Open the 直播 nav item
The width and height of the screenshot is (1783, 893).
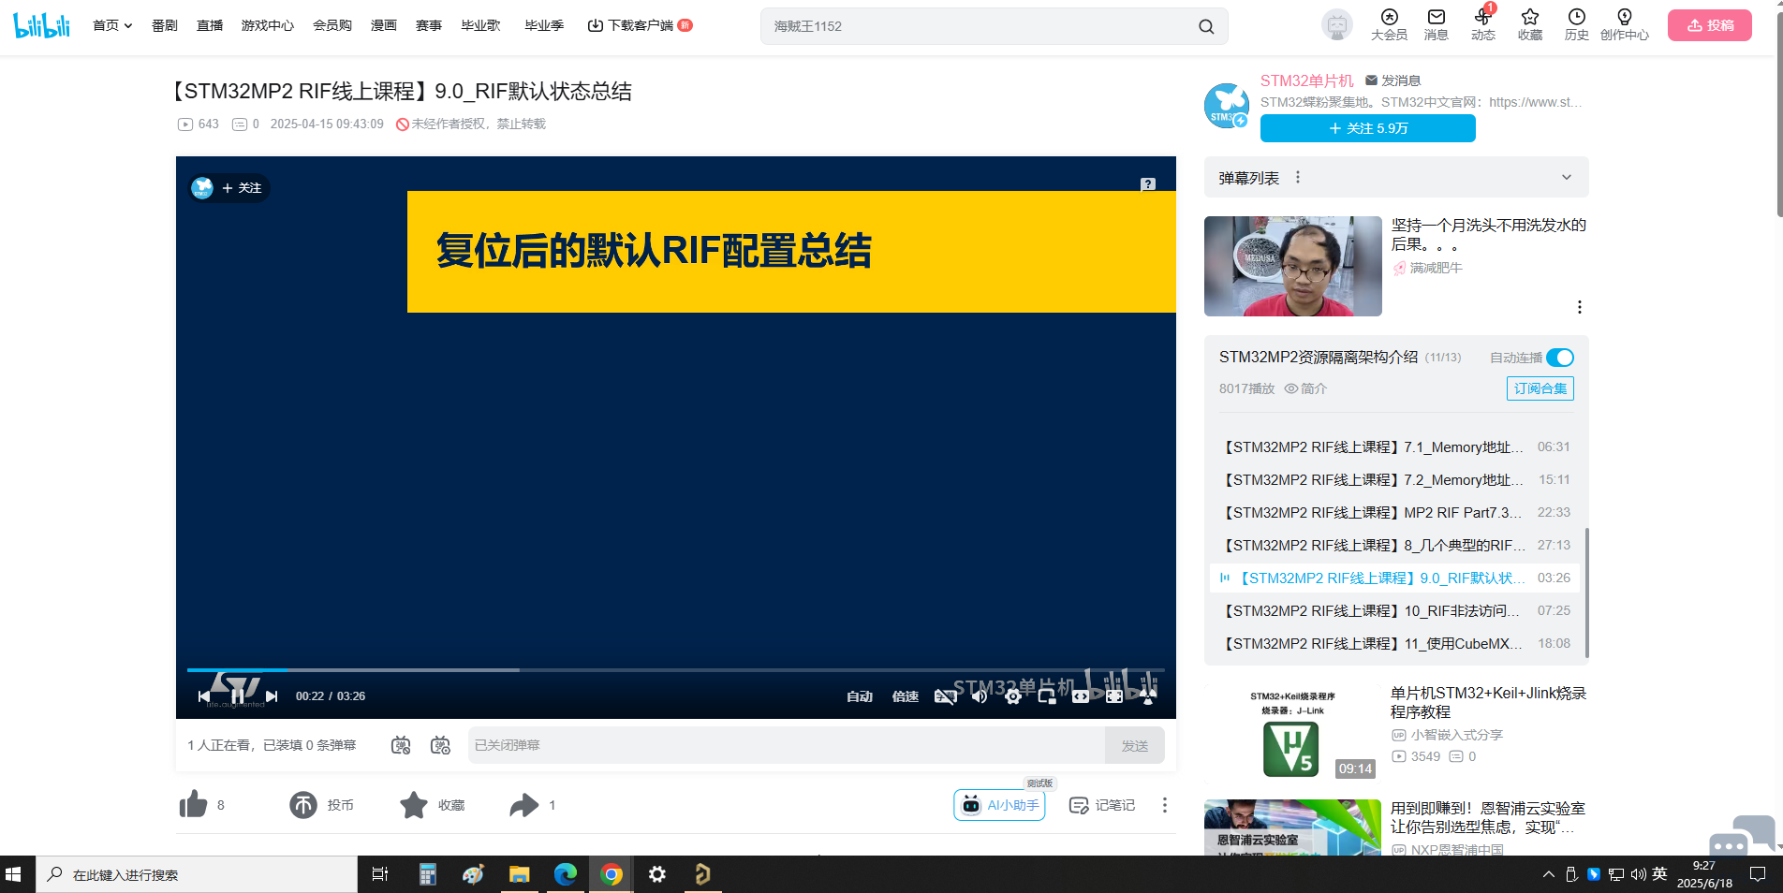coord(210,25)
